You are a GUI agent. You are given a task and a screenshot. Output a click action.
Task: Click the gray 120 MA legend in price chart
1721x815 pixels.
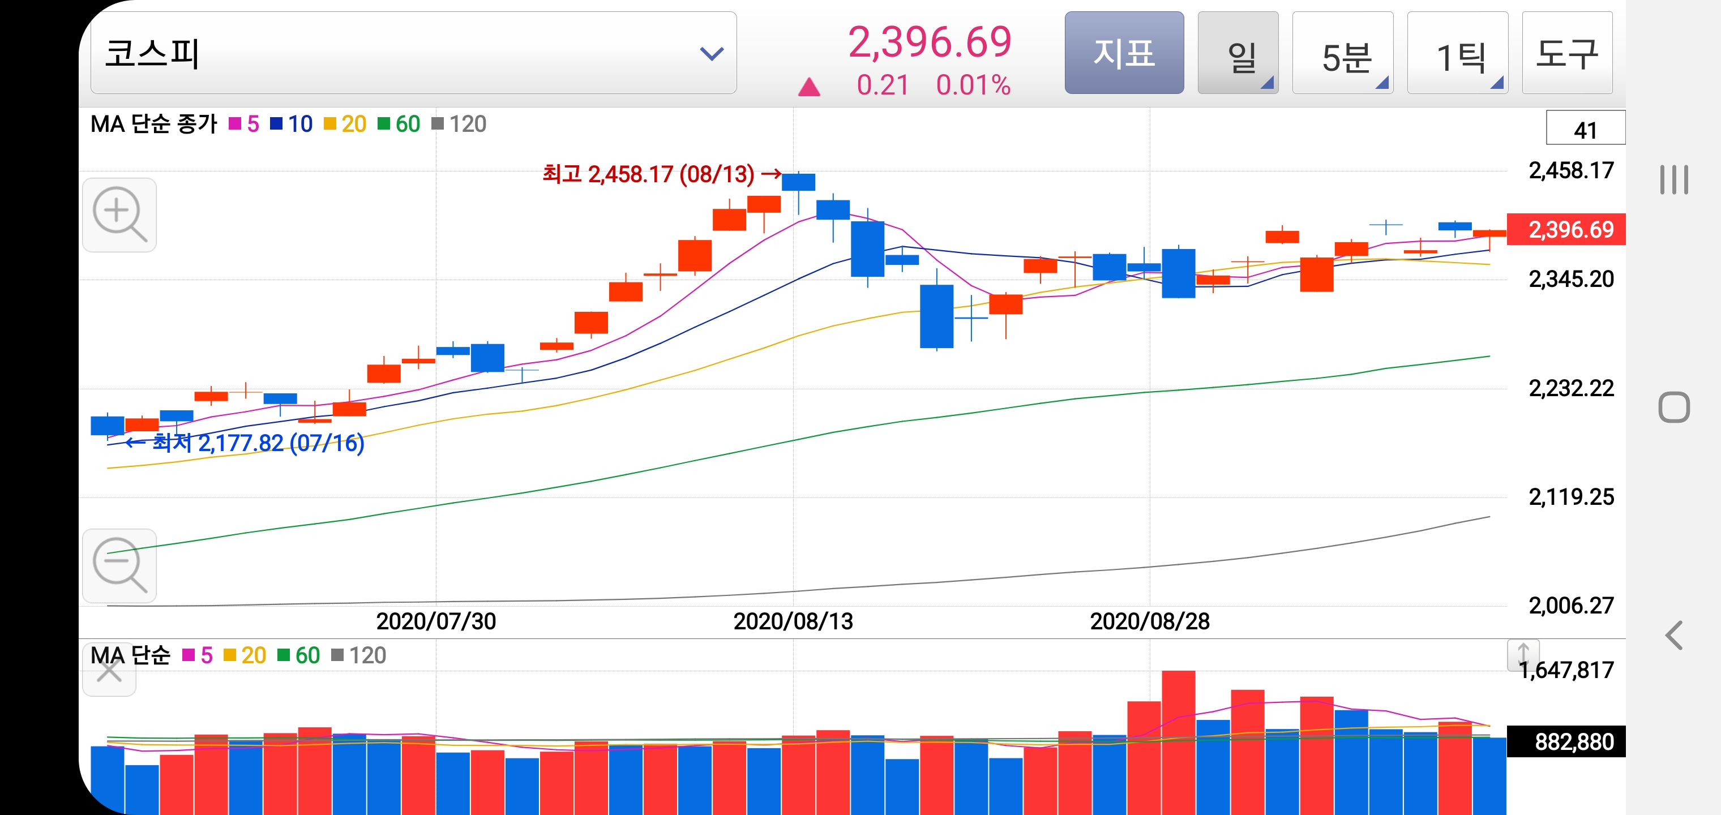(459, 123)
